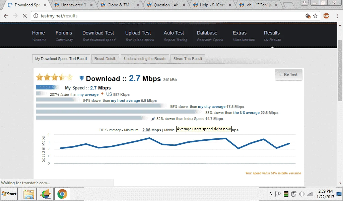This screenshot has width=343, height=201.
Task: Click the volume speaker tray icon
Action: tap(302, 194)
